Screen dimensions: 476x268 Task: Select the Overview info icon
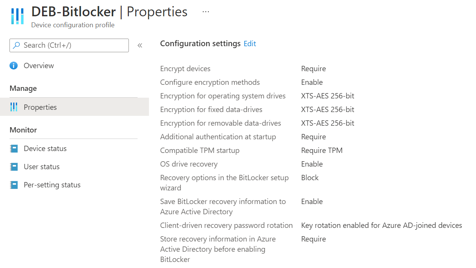(x=13, y=65)
